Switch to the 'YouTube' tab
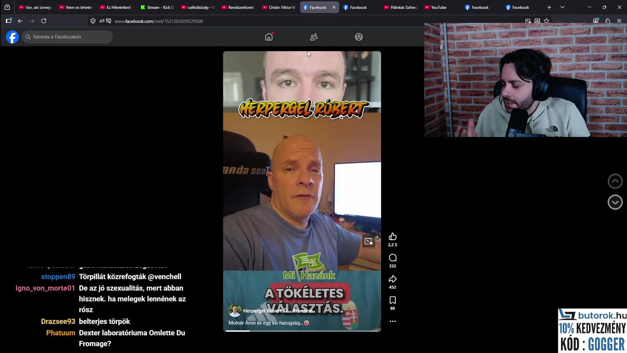The width and height of the screenshot is (627, 353). point(440,7)
